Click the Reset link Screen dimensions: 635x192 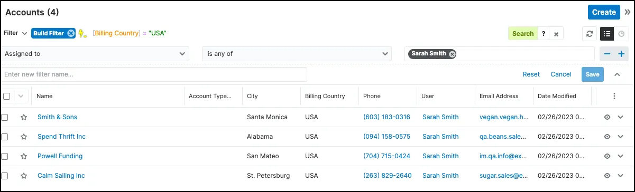point(531,74)
